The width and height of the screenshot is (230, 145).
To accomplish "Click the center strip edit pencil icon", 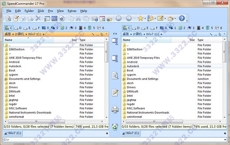I will pos(115,92).
